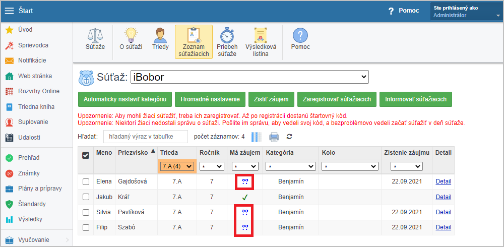This screenshot has width=504, height=247.
Task: Click the date 22.09.2021 in Filip Szabó row
Action: [x=407, y=227]
